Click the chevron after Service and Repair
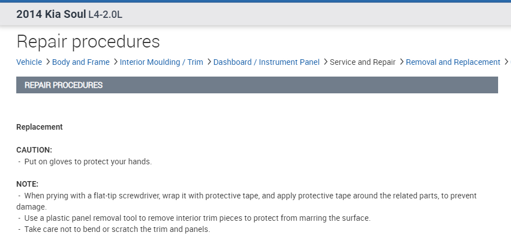 pos(401,62)
